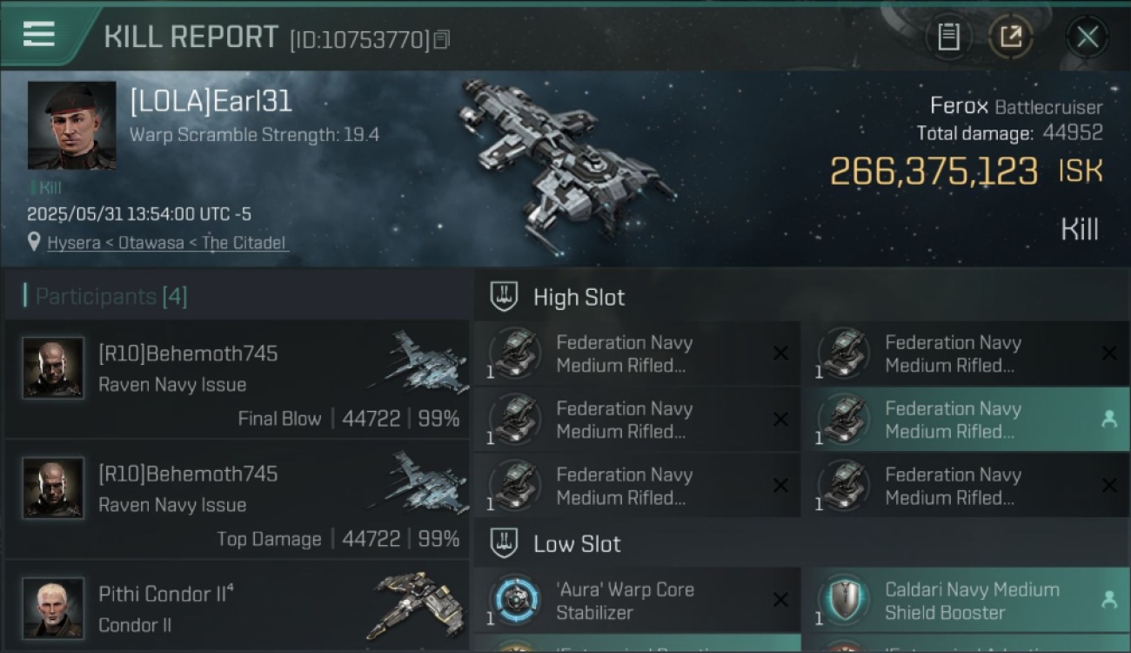Open the clipboard report icon
Viewport: 1131px width, 653px height.
click(948, 37)
